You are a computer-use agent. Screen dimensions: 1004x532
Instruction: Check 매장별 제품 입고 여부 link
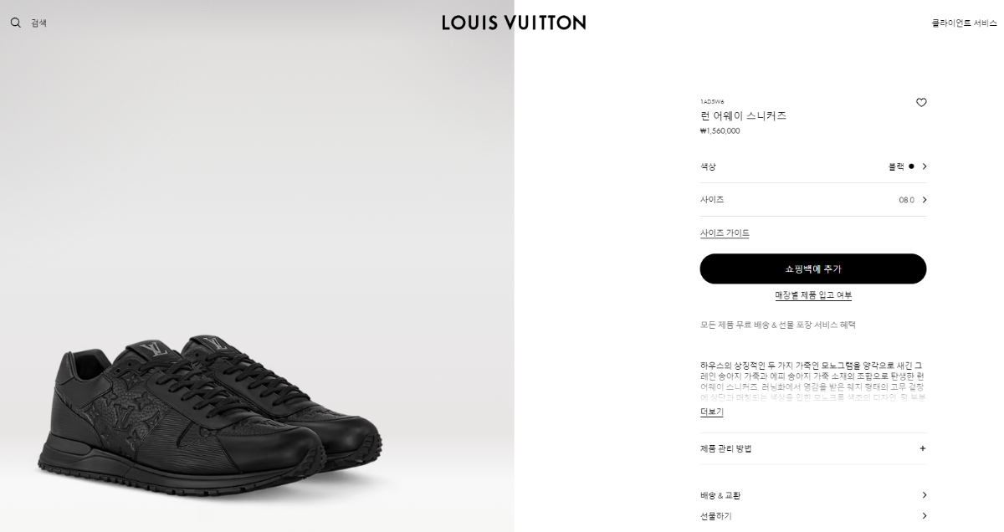[x=813, y=295]
